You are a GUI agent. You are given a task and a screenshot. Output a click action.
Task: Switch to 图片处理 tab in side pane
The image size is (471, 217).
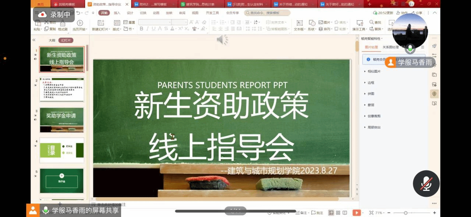point(371,47)
